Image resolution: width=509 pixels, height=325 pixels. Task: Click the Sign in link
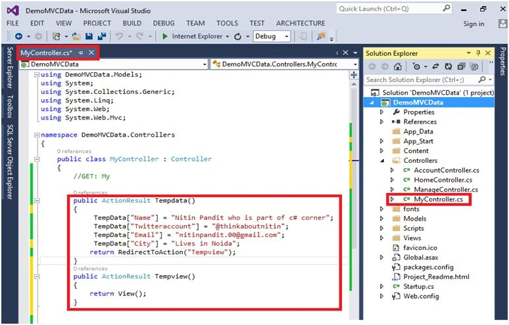coord(473,24)
